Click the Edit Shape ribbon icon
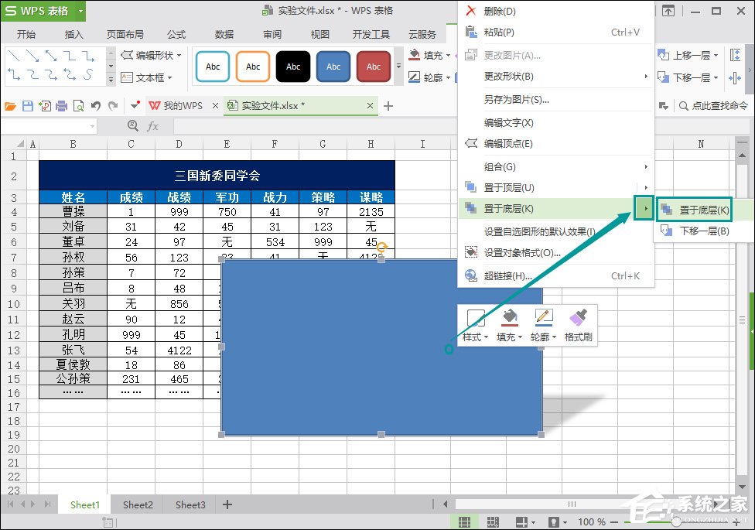 point(148,55)
